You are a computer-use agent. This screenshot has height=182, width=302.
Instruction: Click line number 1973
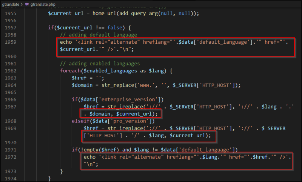11,171
